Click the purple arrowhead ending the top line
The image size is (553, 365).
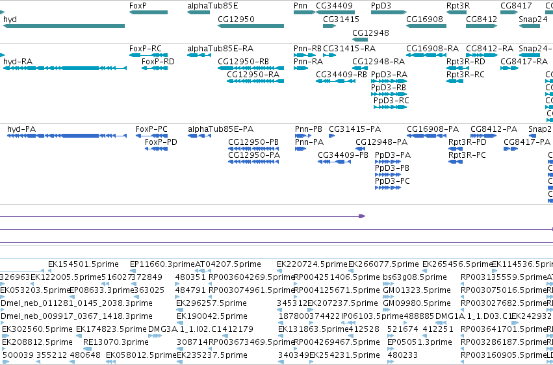coord(362,216)
